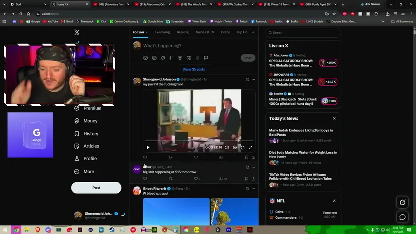Bookmark this page with the star icon

334,14
